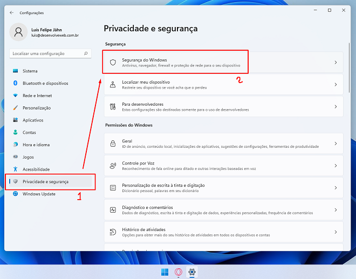Open Localizar meu dispositivo
Image resolution: width=356 pixels, height=279 pixels.
[223, 85]
